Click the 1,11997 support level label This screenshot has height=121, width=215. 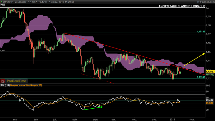[201, 77]
